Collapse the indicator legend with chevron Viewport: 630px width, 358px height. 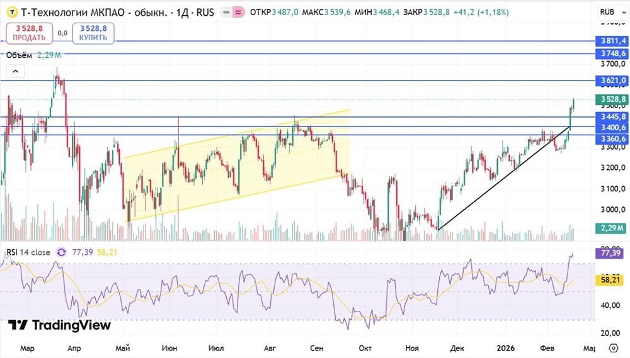(15, 72)
